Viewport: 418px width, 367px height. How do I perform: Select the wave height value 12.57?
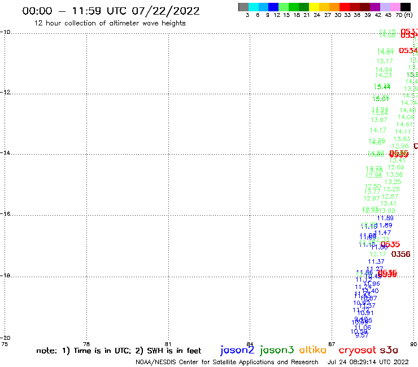pos(390,196)
